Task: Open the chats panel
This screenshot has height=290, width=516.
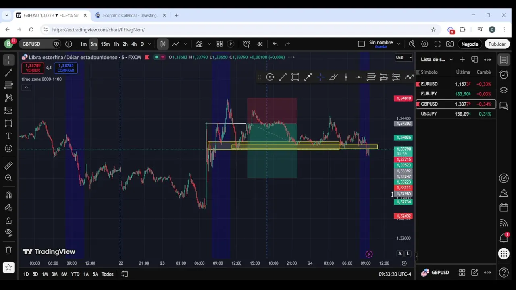Action: coord(504,106)
